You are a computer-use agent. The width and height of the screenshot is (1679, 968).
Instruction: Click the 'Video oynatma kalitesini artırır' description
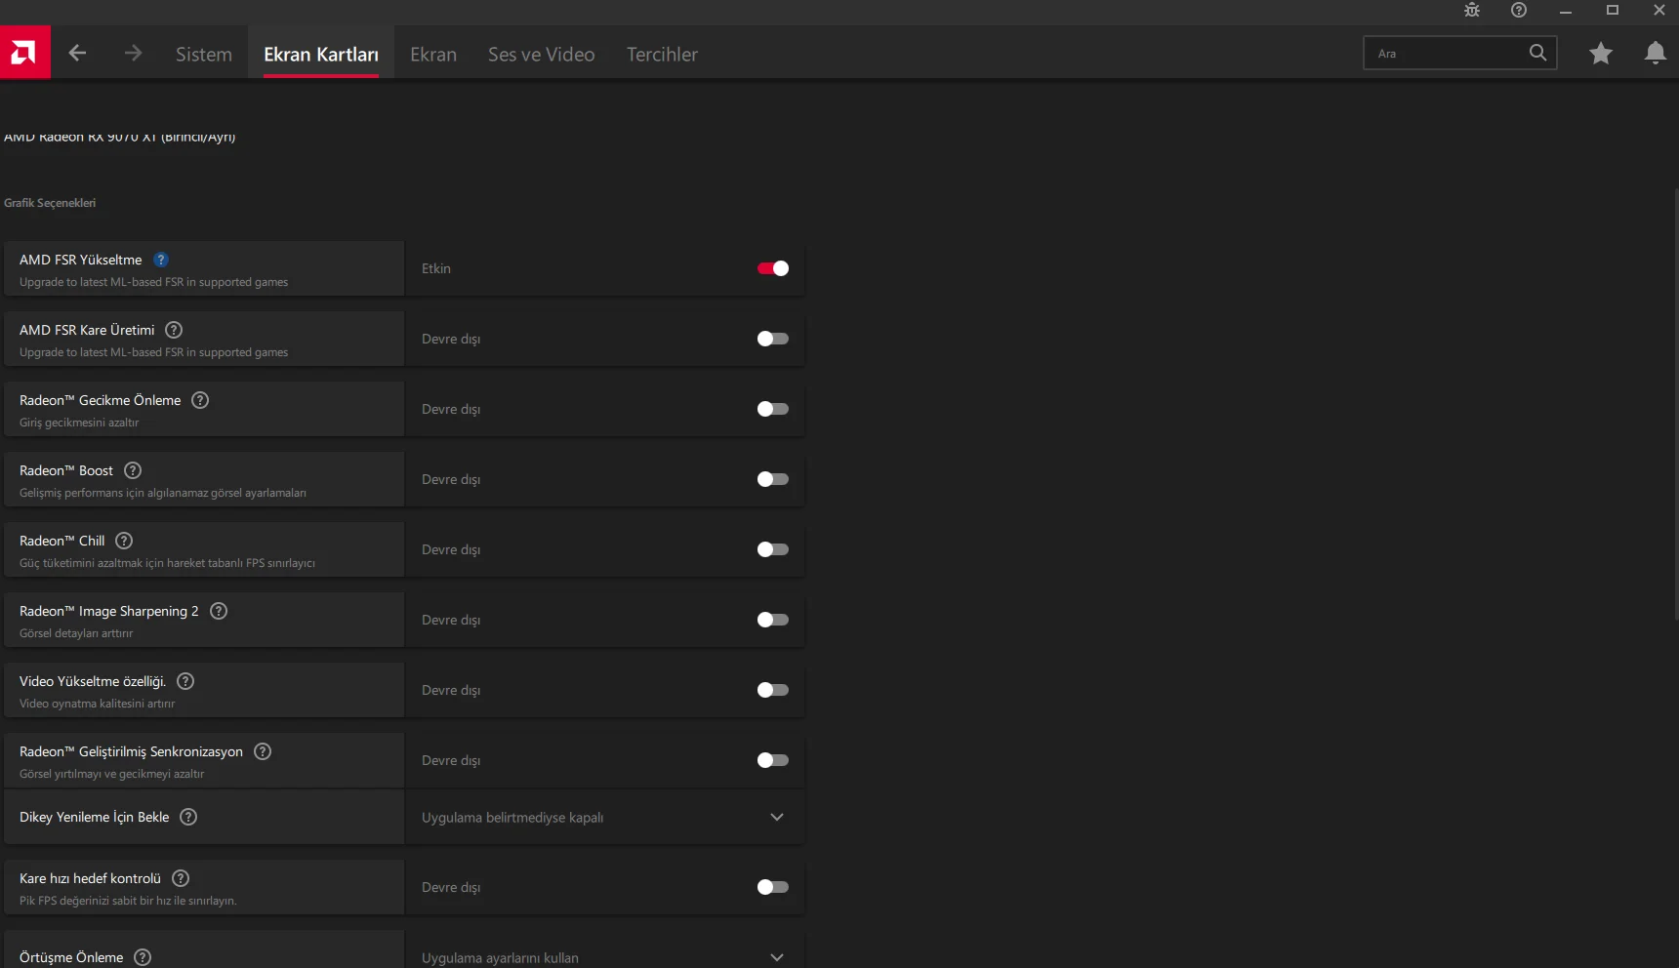(98, 704)
